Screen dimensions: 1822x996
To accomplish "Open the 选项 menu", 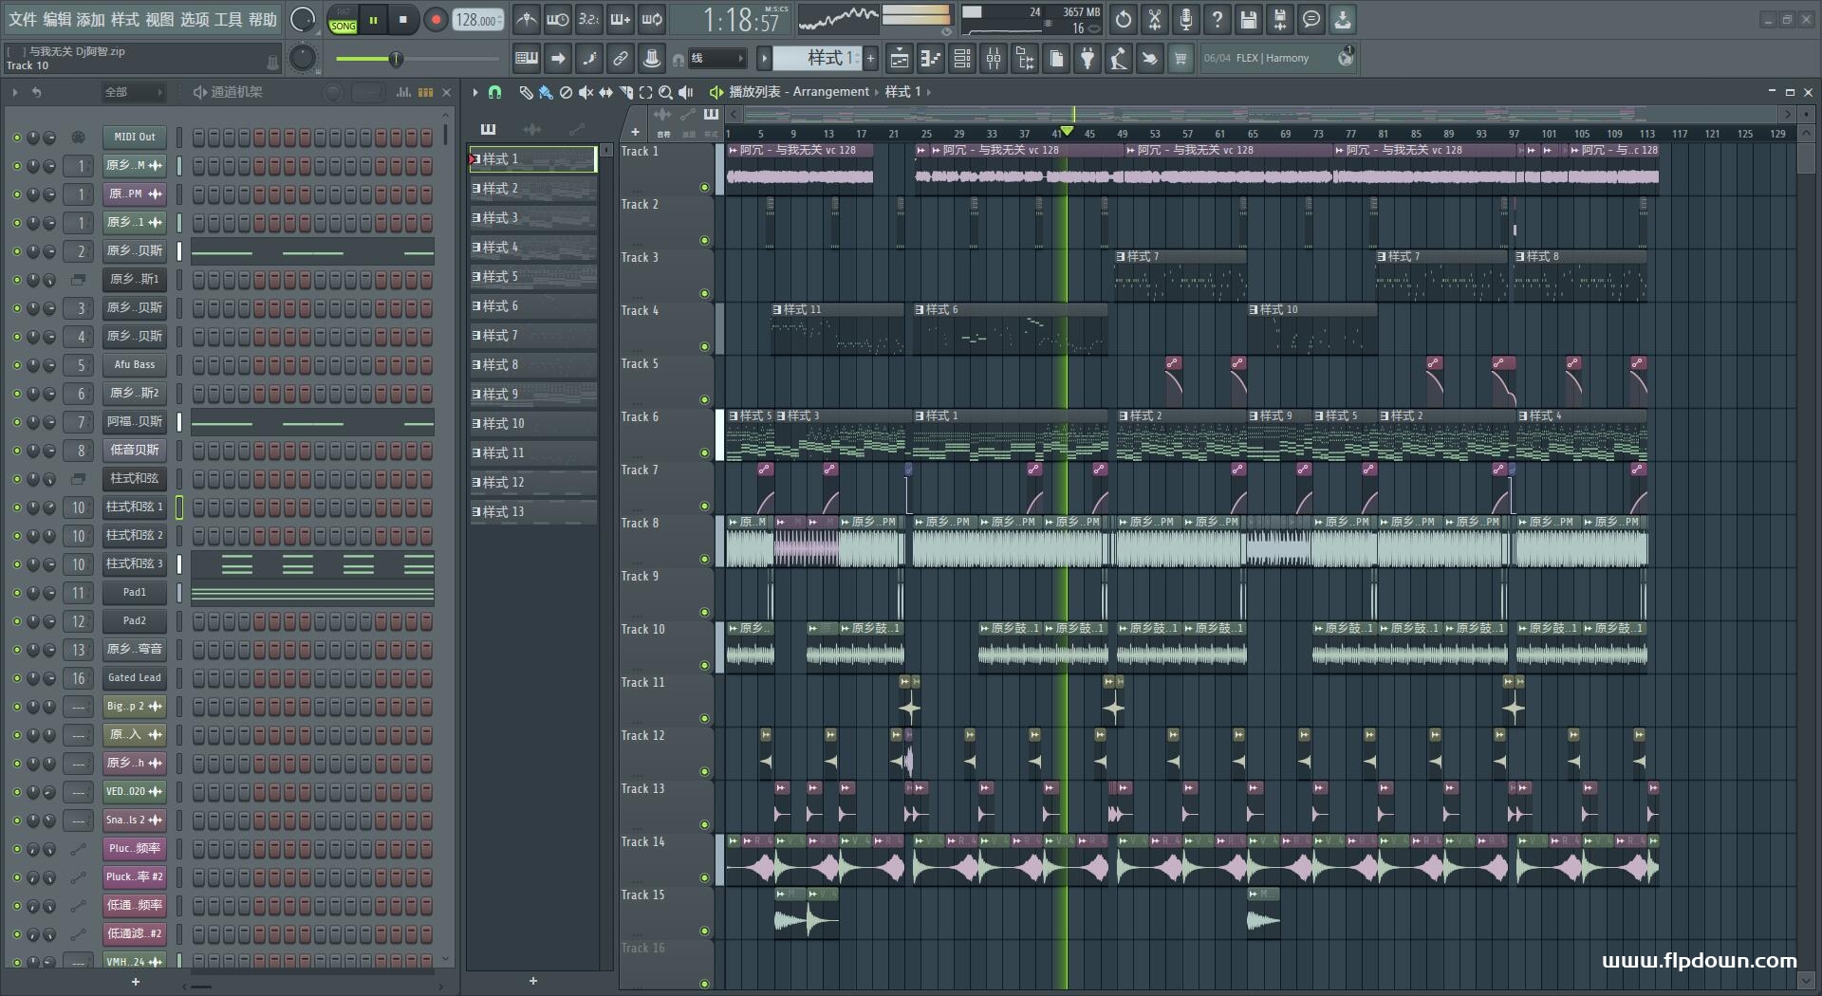I will point(194,19).
